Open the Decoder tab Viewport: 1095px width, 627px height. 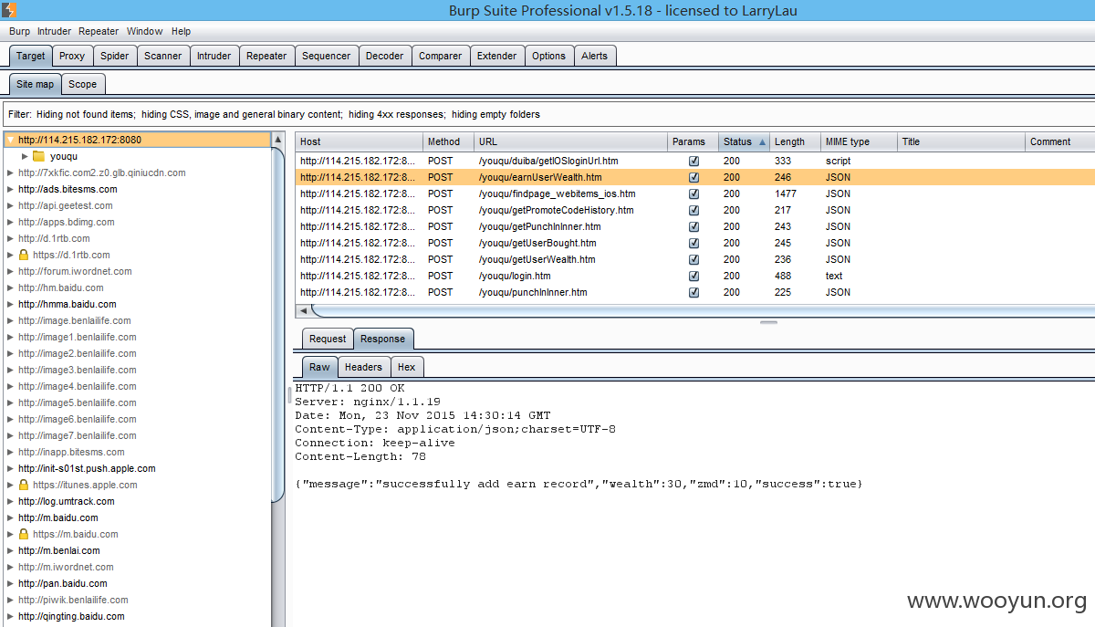click(385, 56)
